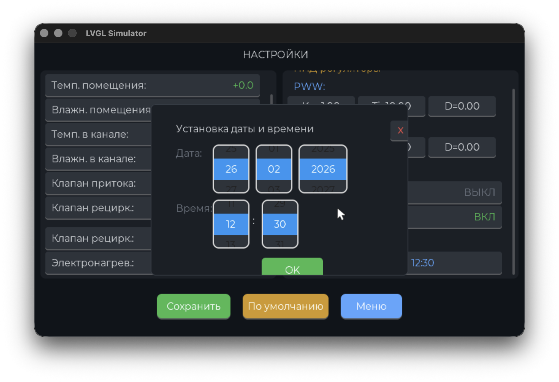Close the date and time dialog with X
Viewport: 559px width, 382px height.
400,130
